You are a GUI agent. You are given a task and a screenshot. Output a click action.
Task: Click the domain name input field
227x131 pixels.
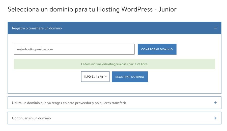point(74,49)
